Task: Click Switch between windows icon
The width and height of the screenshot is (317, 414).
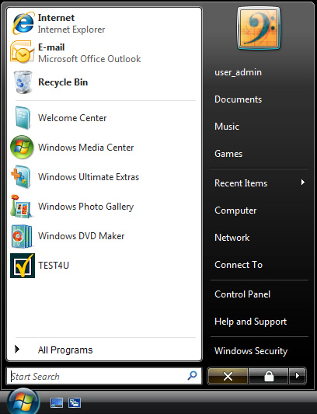Action: pos(75,403)
